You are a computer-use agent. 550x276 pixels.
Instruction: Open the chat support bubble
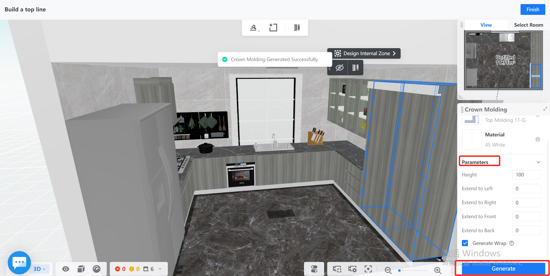point(19,263)
